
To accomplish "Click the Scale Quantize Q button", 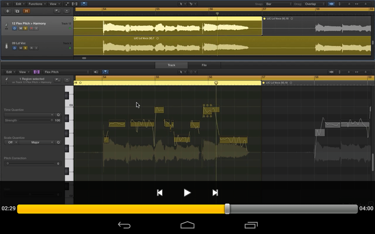I will pyautogui.click(x=58, y=142).
